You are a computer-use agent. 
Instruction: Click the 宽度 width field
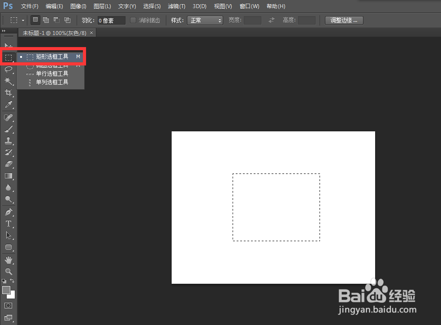253,20
